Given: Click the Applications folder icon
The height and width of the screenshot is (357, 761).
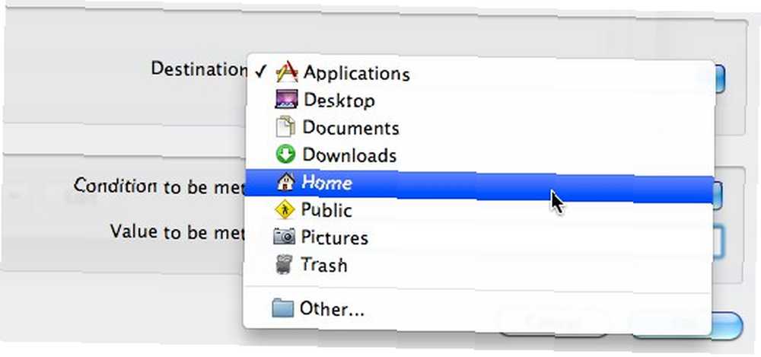Looking at the screenshot, I should pos(286,72).
